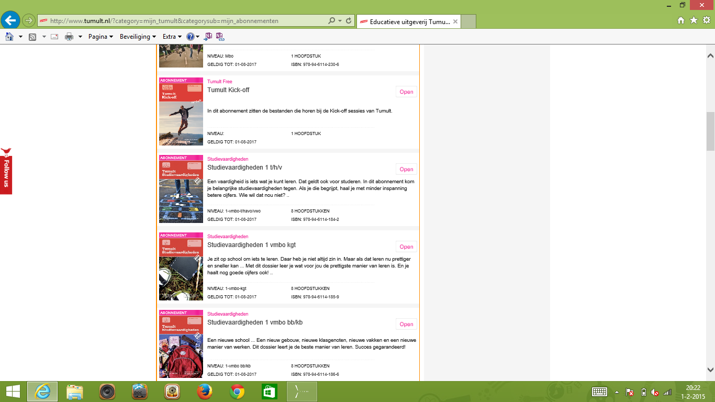Click the red Follow us side tab
The image size is (715, 402).
[x=6, y=171]
